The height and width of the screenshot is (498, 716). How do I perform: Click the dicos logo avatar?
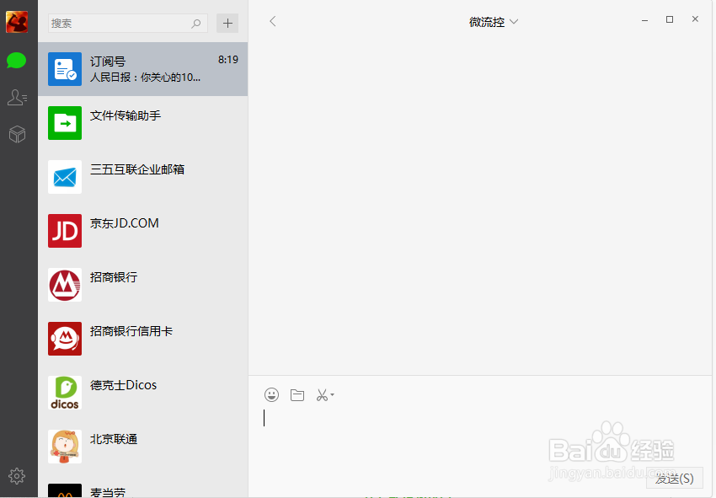pos(65,393)
